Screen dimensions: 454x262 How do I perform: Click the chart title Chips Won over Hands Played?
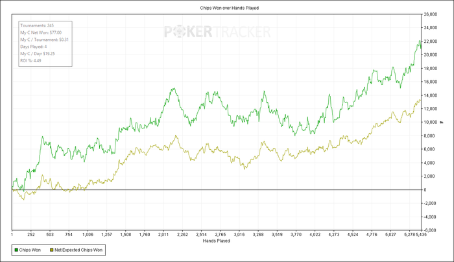230,8
